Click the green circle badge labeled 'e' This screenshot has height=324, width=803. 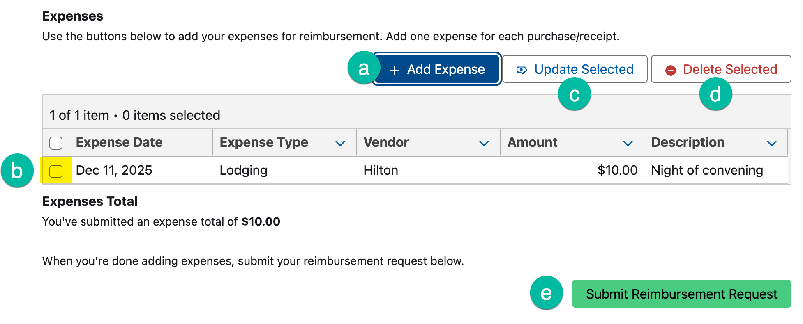[546, 293]
